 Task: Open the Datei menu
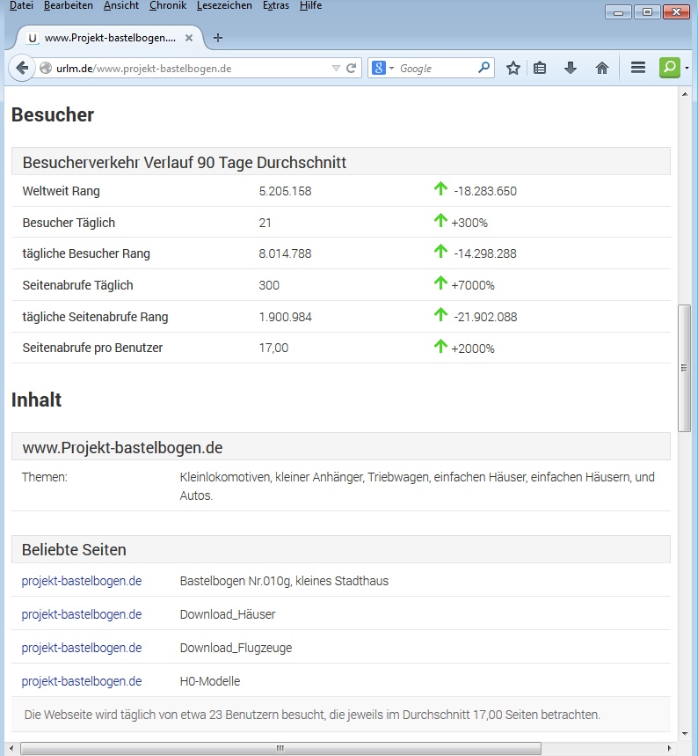click(x=21, y=6)
